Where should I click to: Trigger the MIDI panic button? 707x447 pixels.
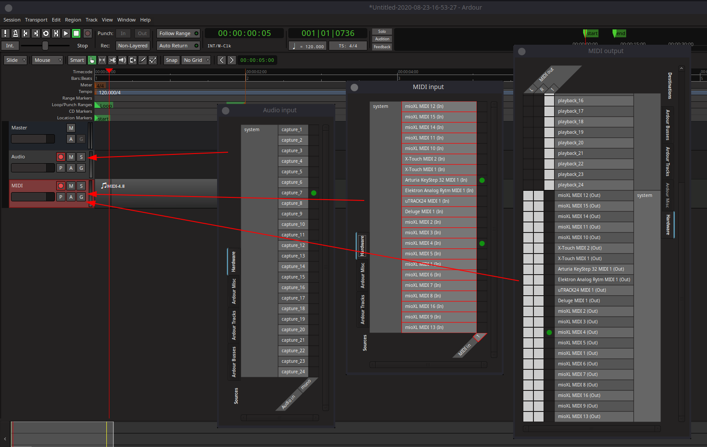(x=5, y=33)
